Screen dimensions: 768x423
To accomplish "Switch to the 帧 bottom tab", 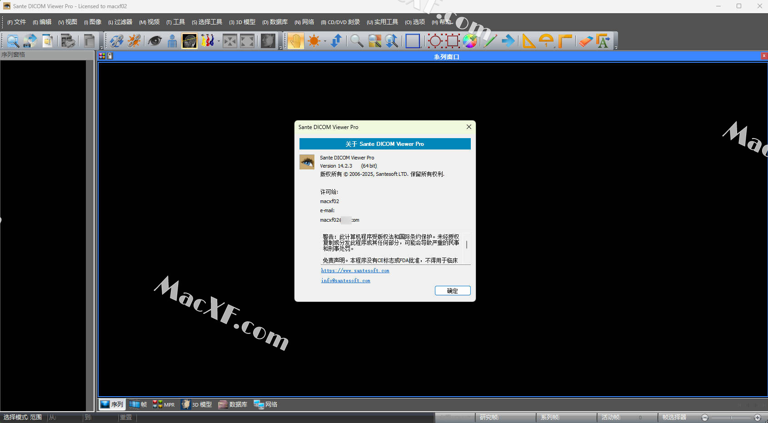I will [138, 404].
